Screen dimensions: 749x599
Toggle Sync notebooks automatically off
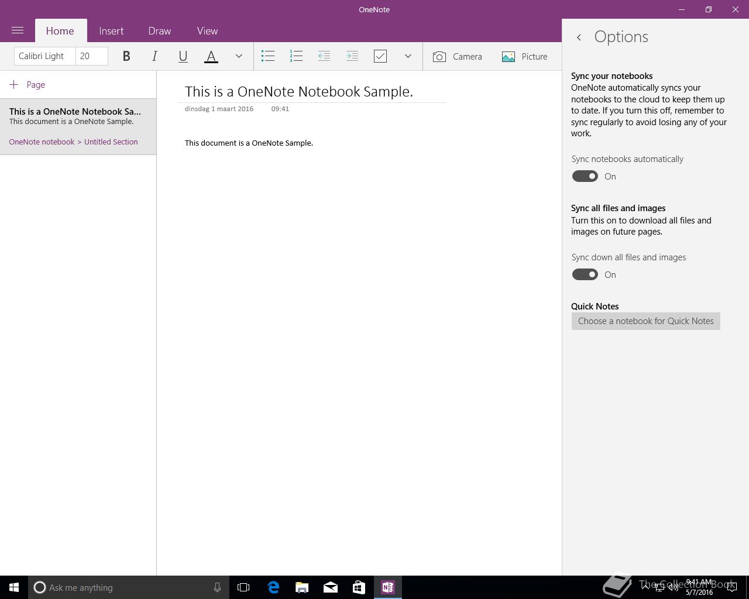(x=585, y=176)
